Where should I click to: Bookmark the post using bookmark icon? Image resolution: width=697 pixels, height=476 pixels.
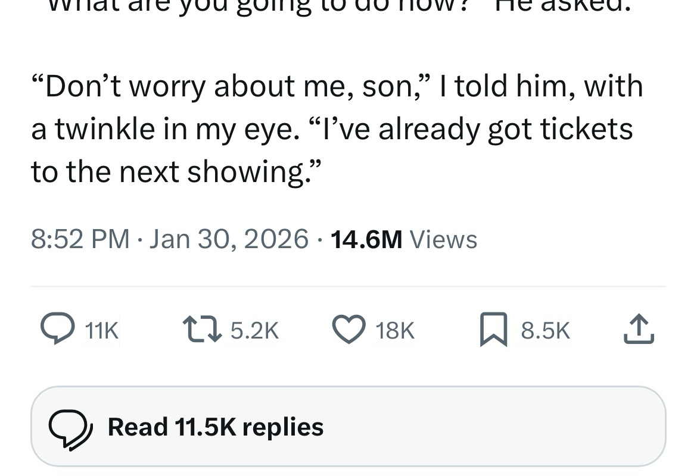pyautogui.click(x=494, y=331)
